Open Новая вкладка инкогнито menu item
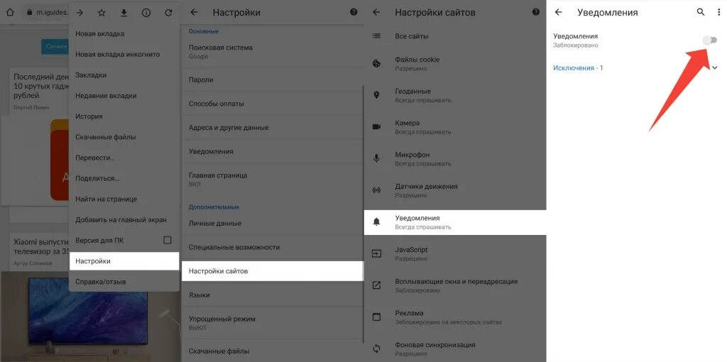 click(124, 54)
